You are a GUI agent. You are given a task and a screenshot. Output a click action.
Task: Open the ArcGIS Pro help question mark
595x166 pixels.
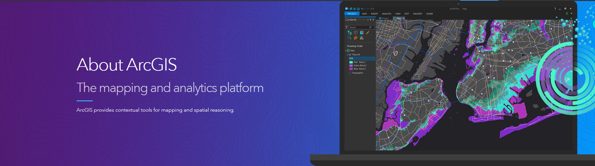(555, 9)
